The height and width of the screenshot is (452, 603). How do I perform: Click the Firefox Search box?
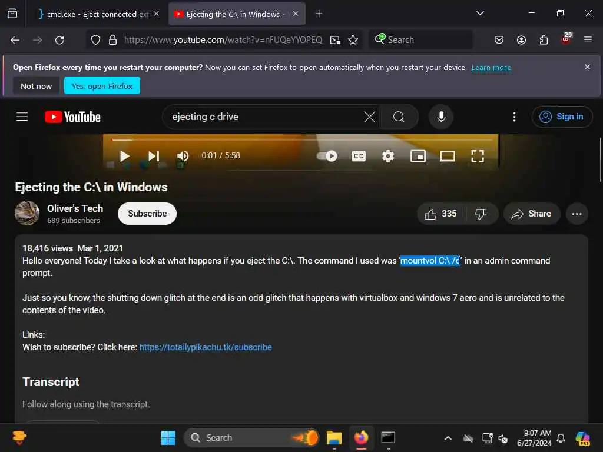click(421, 40)
